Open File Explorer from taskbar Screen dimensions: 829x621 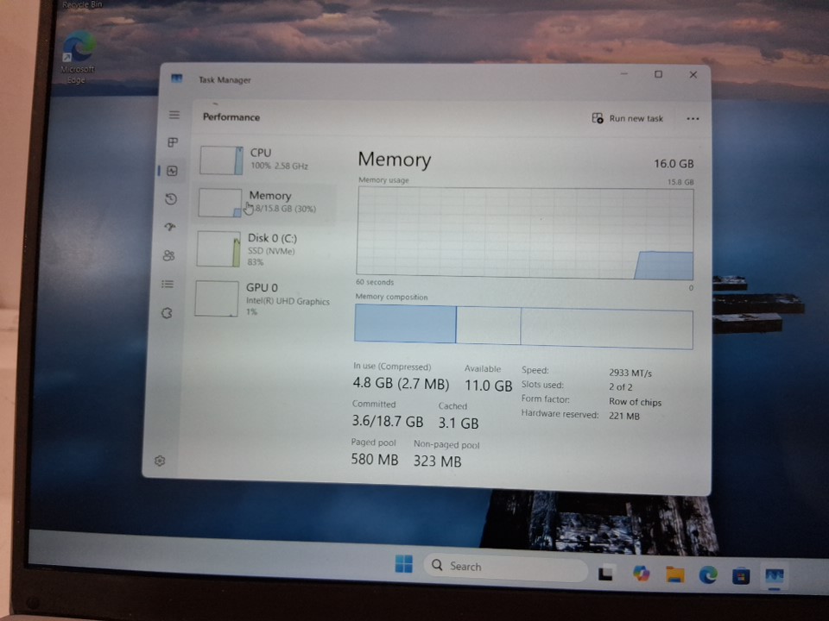tap(674, 574)
